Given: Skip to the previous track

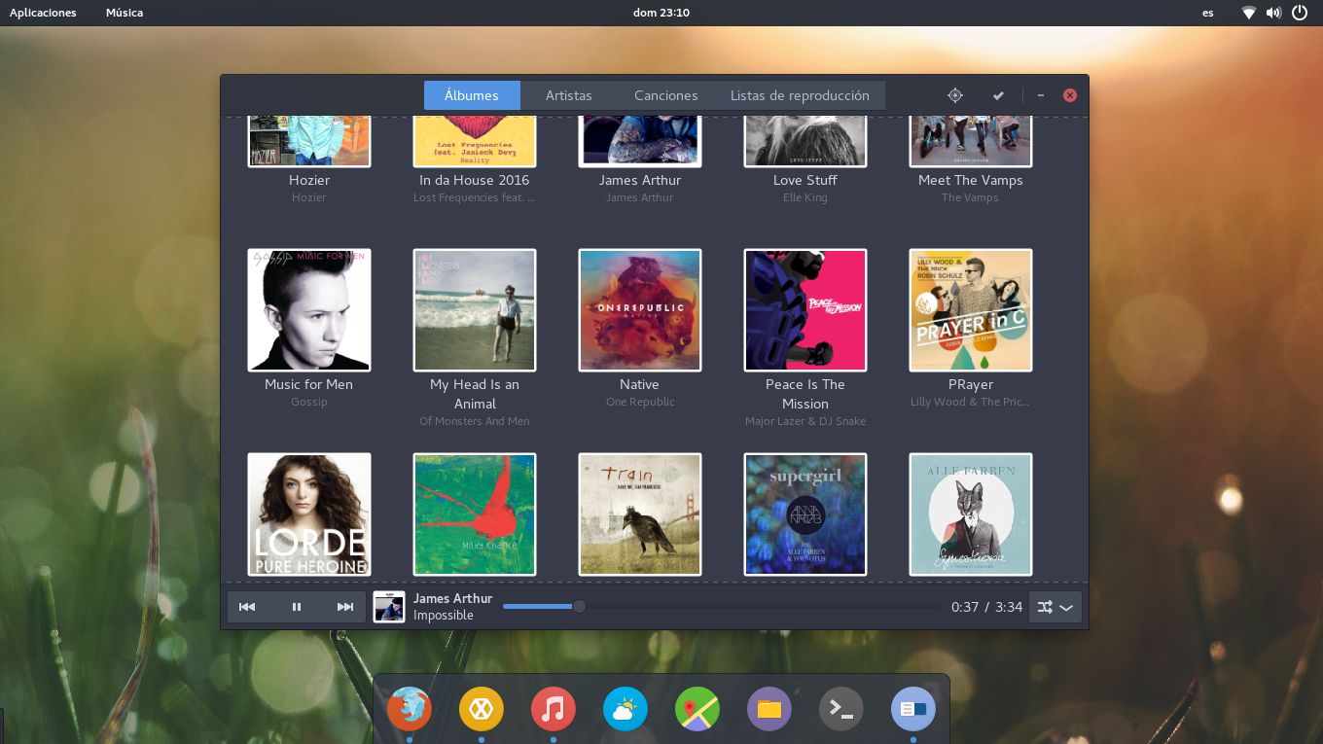Looking at the screenshot, I should click(247, 607).
